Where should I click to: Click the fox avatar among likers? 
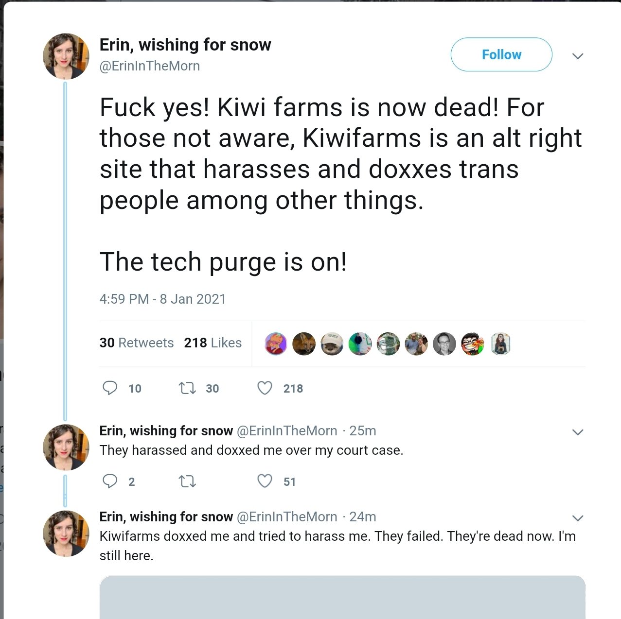coord(304,344)
